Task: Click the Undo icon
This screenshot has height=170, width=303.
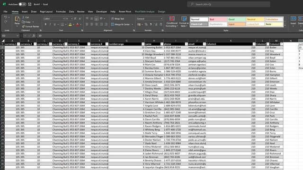Action: [x=6, y=17]
